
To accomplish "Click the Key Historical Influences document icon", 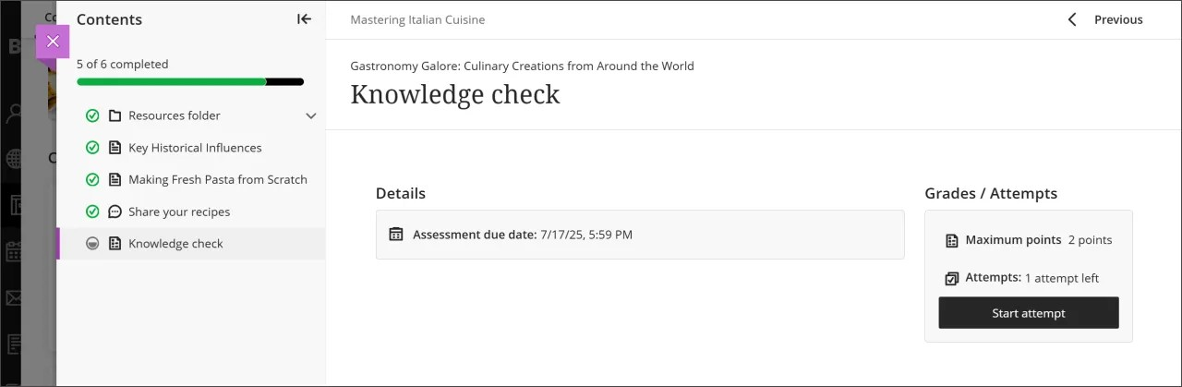I will (x=115, y=148).
